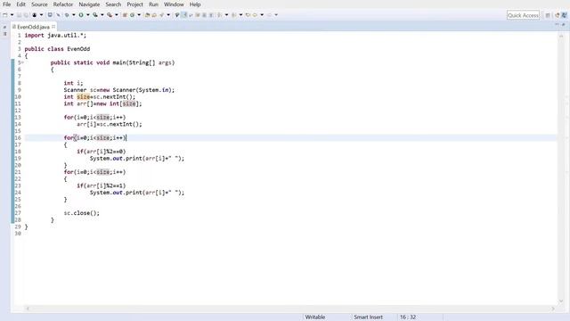Click the Save All toolbar icon
This screenshot has height=321, width=570.
click(x=26, y=15)
